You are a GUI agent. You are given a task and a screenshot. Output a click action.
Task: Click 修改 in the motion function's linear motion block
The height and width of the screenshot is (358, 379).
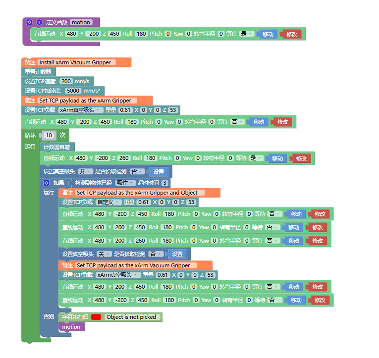292,34
